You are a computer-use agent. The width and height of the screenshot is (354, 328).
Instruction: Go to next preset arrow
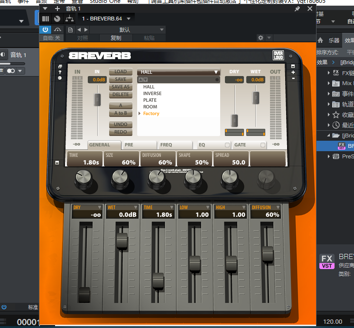tap(86, 29)
